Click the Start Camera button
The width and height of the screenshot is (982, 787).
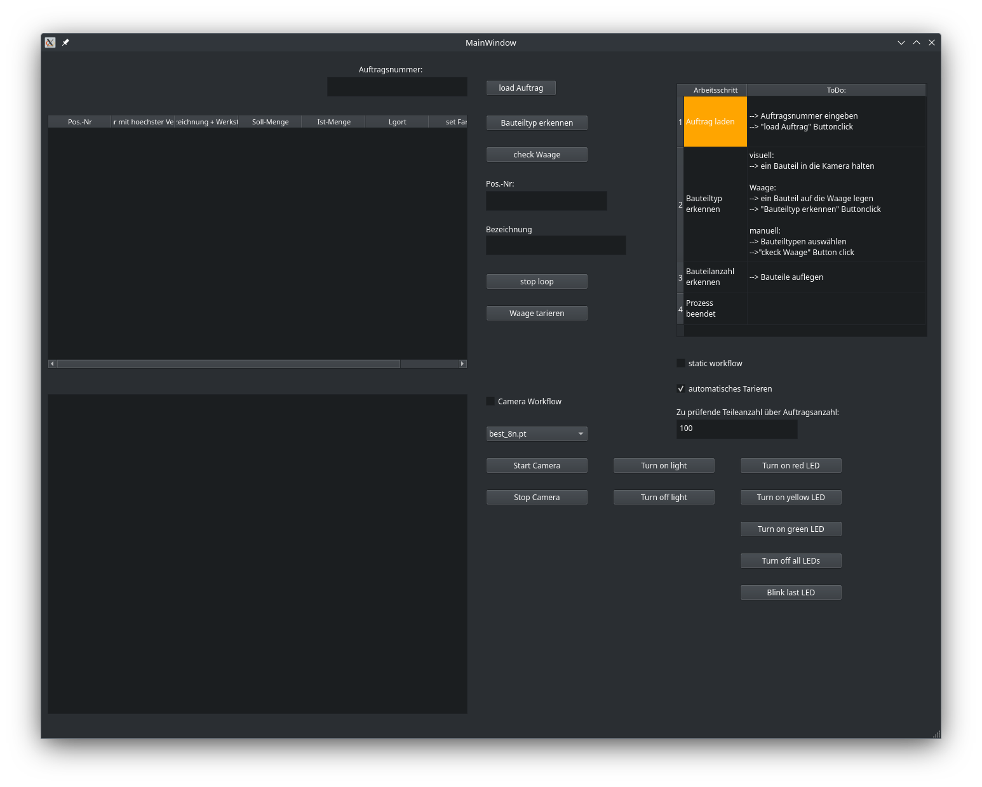click(x=537, y=466)
